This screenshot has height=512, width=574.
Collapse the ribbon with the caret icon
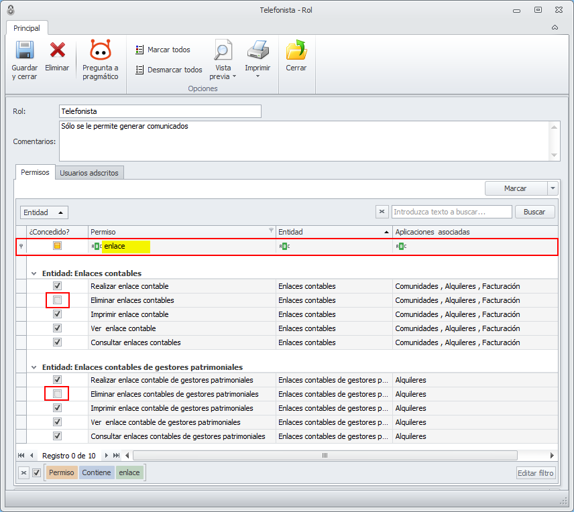coord(555,27)
